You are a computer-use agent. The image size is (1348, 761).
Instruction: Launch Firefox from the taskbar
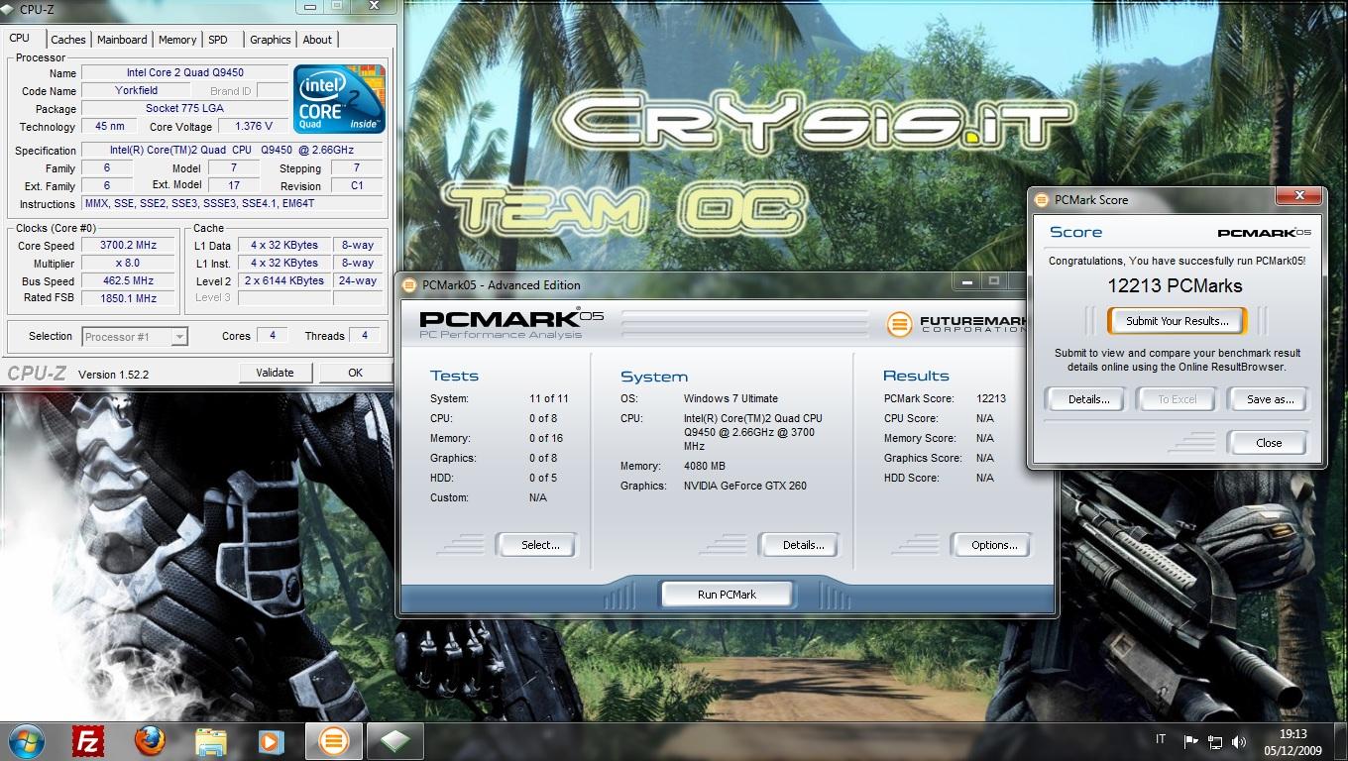tap(150, 741)
